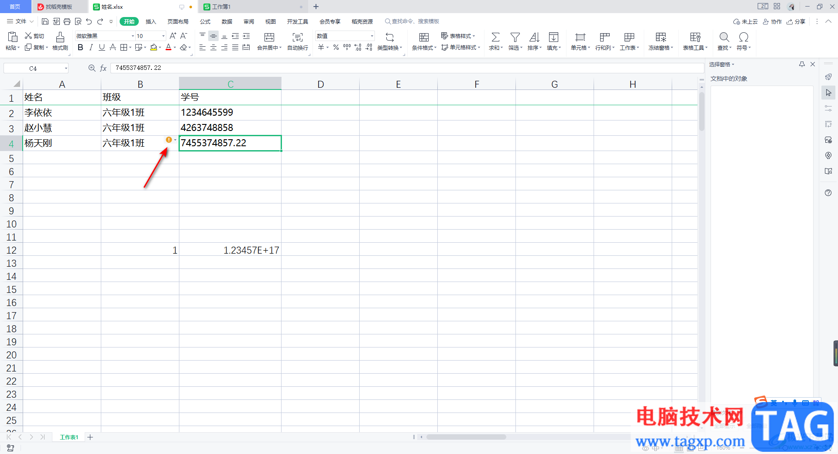Click the Merge and Center icon

(x=269, y=37)
